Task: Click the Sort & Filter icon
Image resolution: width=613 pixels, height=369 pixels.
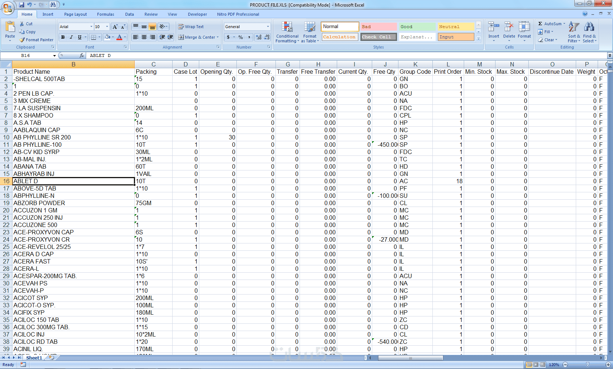Action: pyautogui.click(x=574, y=27)
